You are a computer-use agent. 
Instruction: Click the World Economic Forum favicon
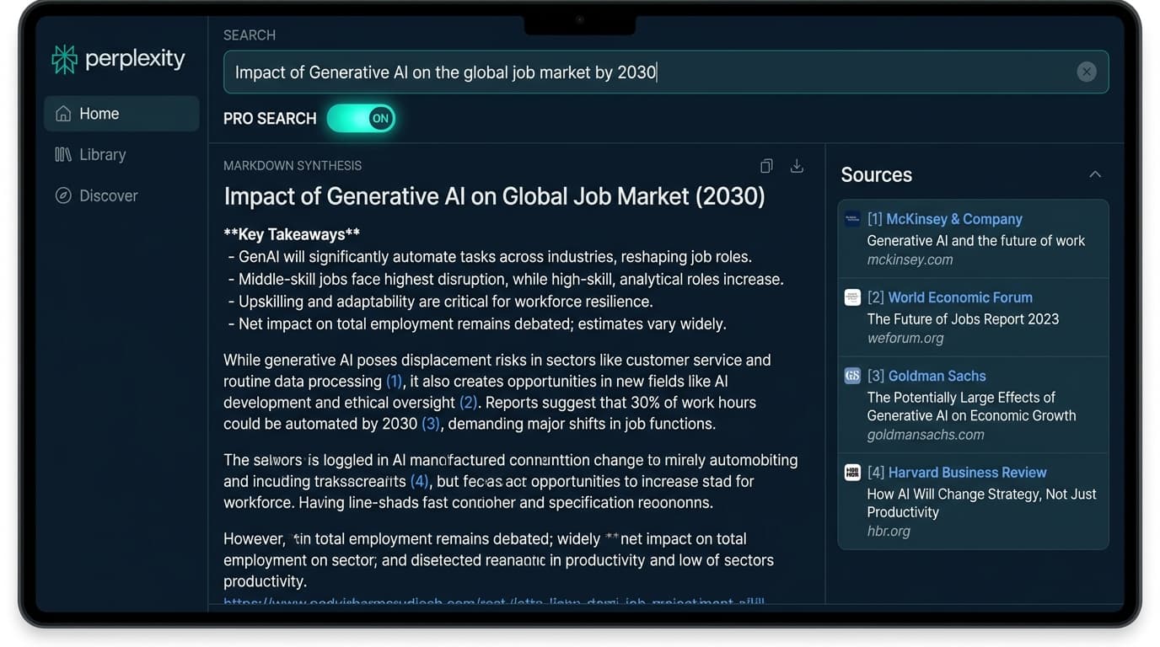point(852,297)
